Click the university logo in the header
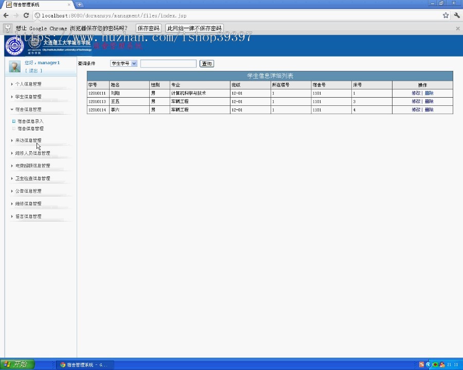 [x=15, y=46]
